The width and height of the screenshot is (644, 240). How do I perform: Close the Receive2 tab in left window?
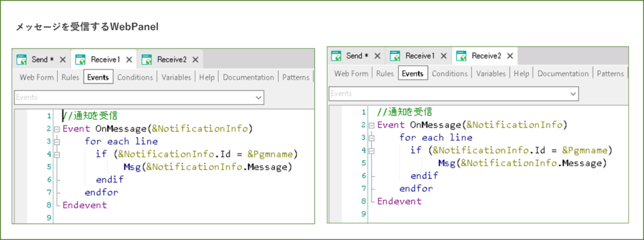(196, 60)
